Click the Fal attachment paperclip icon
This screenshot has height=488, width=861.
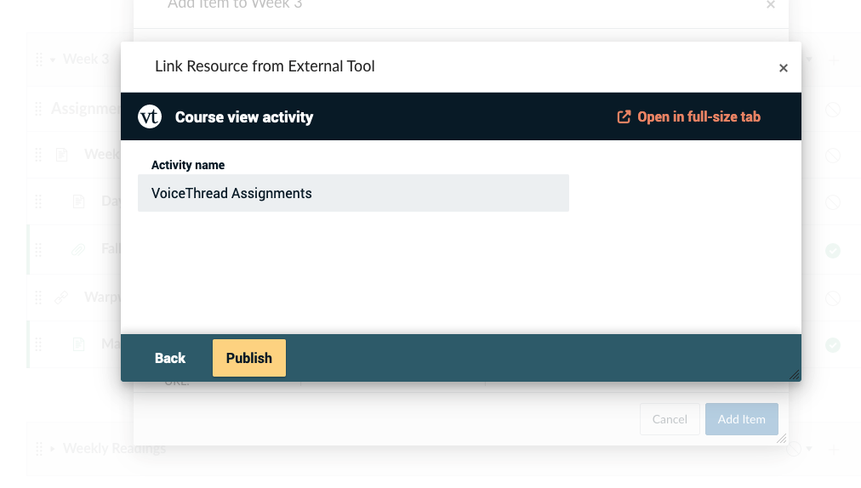(x=78, y=250)
